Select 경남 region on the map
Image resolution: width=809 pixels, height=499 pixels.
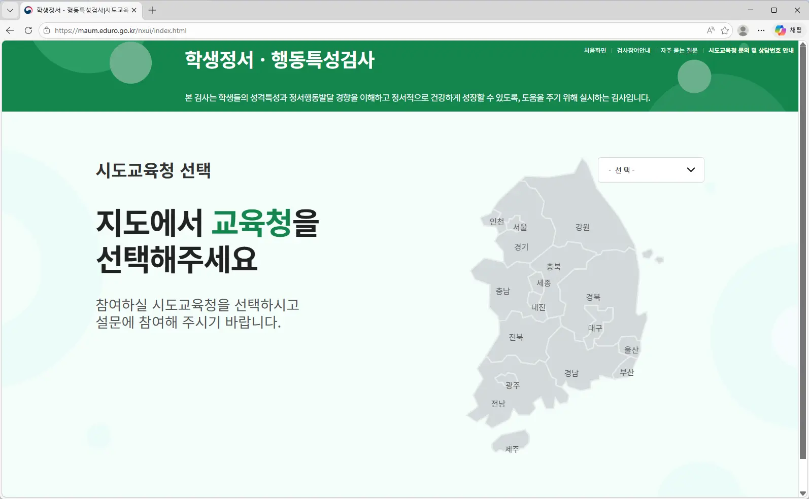coord(571,373)
